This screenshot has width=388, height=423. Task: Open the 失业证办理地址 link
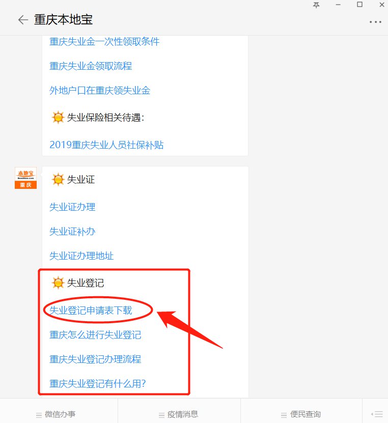(x=81, y=256)
